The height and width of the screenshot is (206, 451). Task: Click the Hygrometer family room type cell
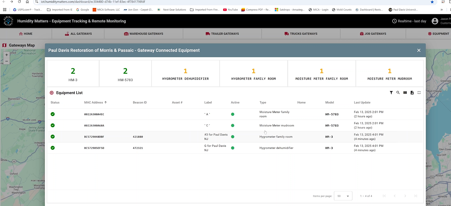(x=276, y=137)
